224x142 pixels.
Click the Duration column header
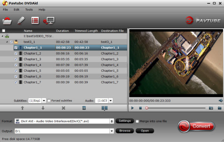pos(62,31)
